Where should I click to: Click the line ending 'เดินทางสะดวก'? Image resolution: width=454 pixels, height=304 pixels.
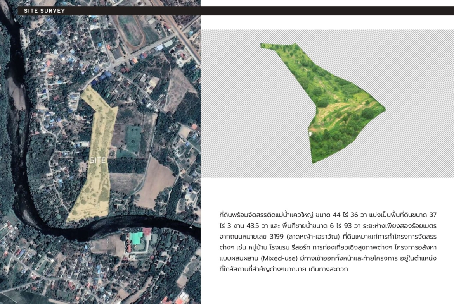pyautogui.click(x=284, y=269)
